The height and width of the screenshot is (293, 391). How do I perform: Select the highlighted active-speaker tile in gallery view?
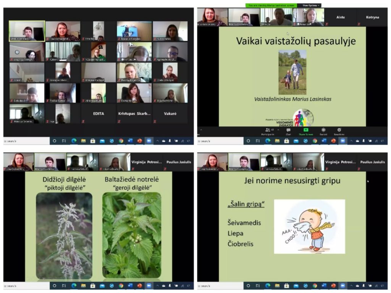coord(27,31)
